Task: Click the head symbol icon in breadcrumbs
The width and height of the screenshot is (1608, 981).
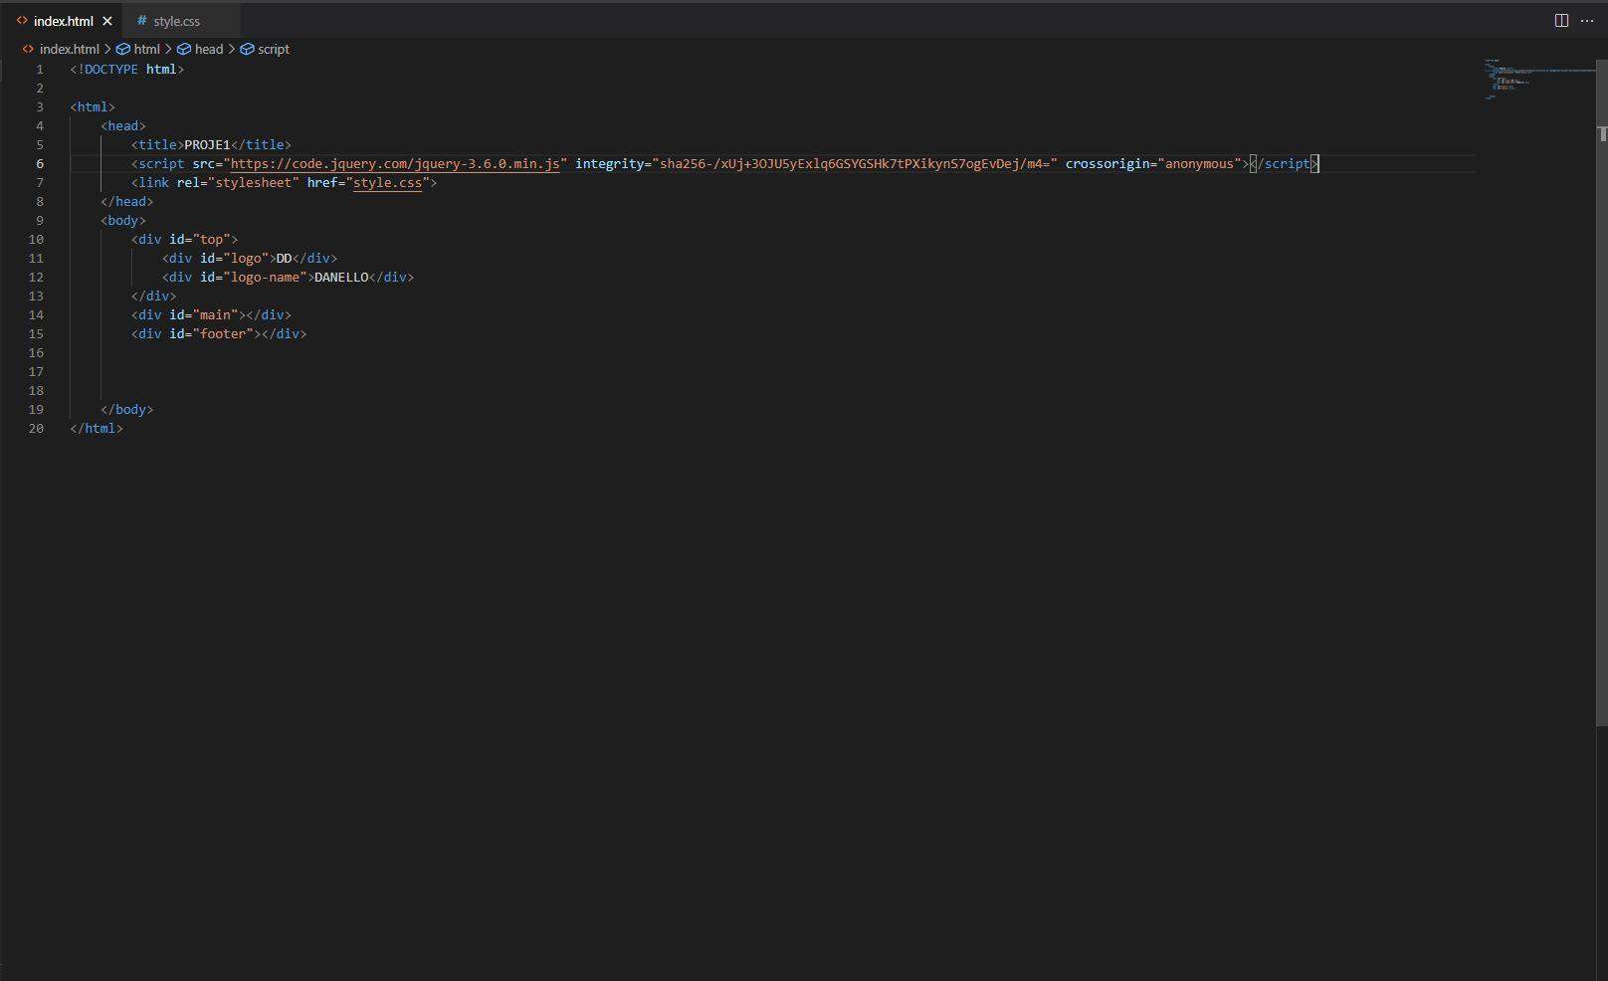Action: 183,49
